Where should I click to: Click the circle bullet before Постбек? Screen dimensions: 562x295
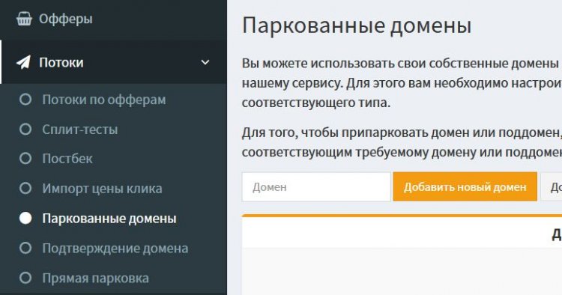(25, 159)
